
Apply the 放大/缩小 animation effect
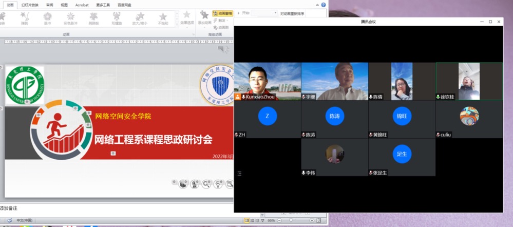(x=140, y=18)
